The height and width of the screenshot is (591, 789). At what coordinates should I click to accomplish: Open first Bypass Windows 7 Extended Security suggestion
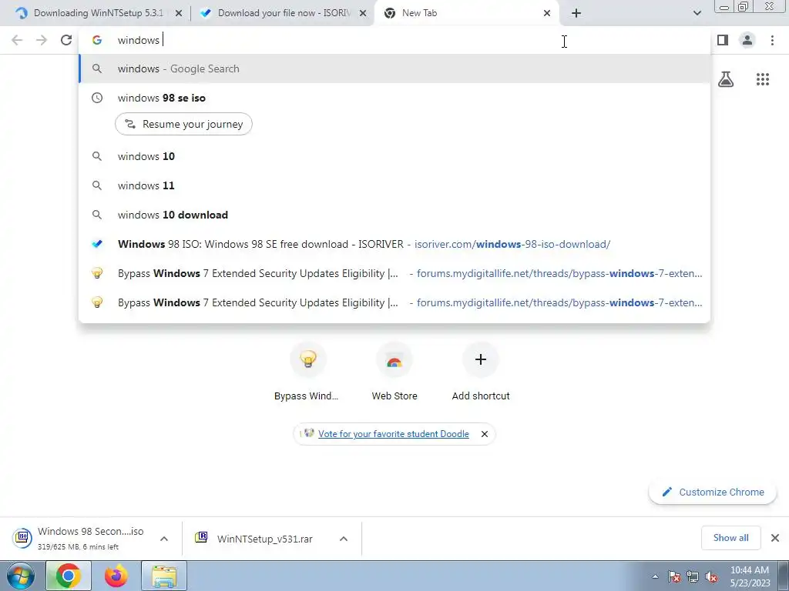point(394,273)
